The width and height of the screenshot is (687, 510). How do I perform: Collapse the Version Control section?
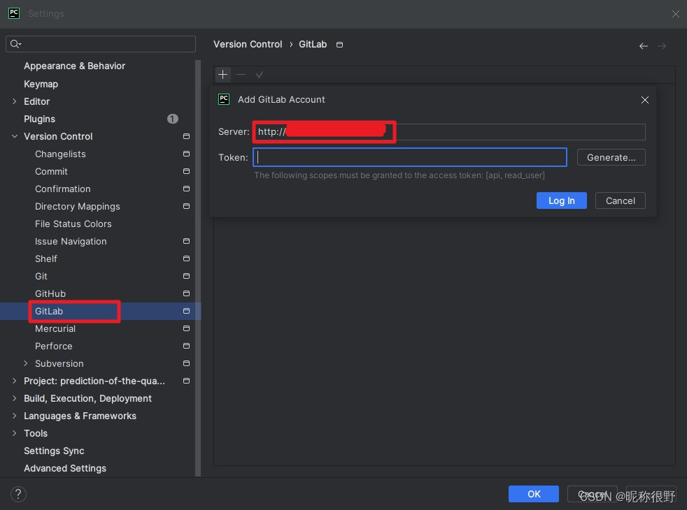[x=15, y=136]
